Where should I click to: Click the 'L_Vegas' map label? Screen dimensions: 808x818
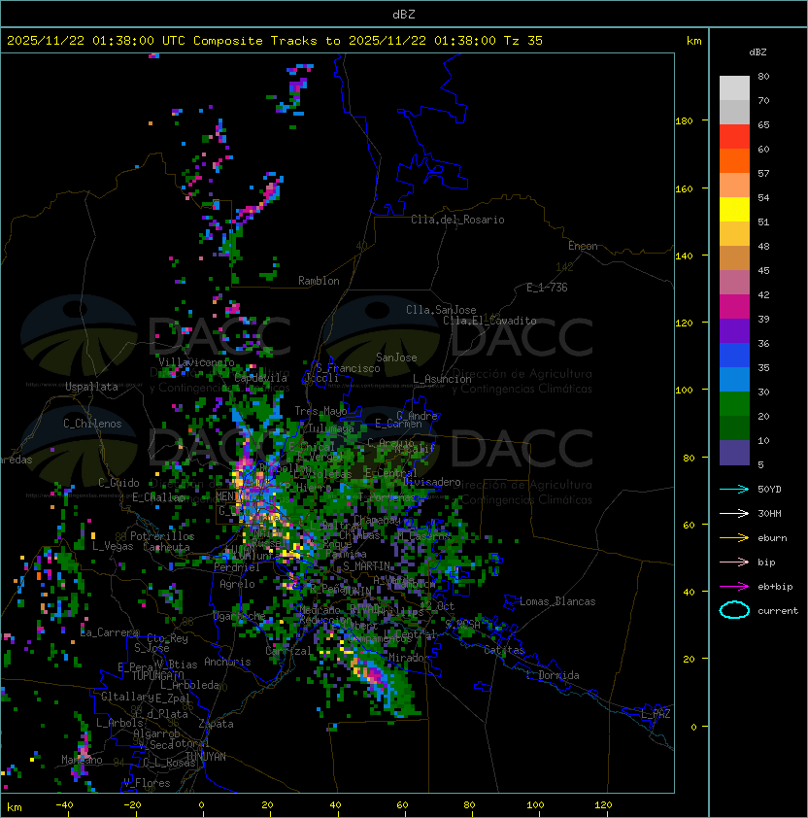pos(113,546)
